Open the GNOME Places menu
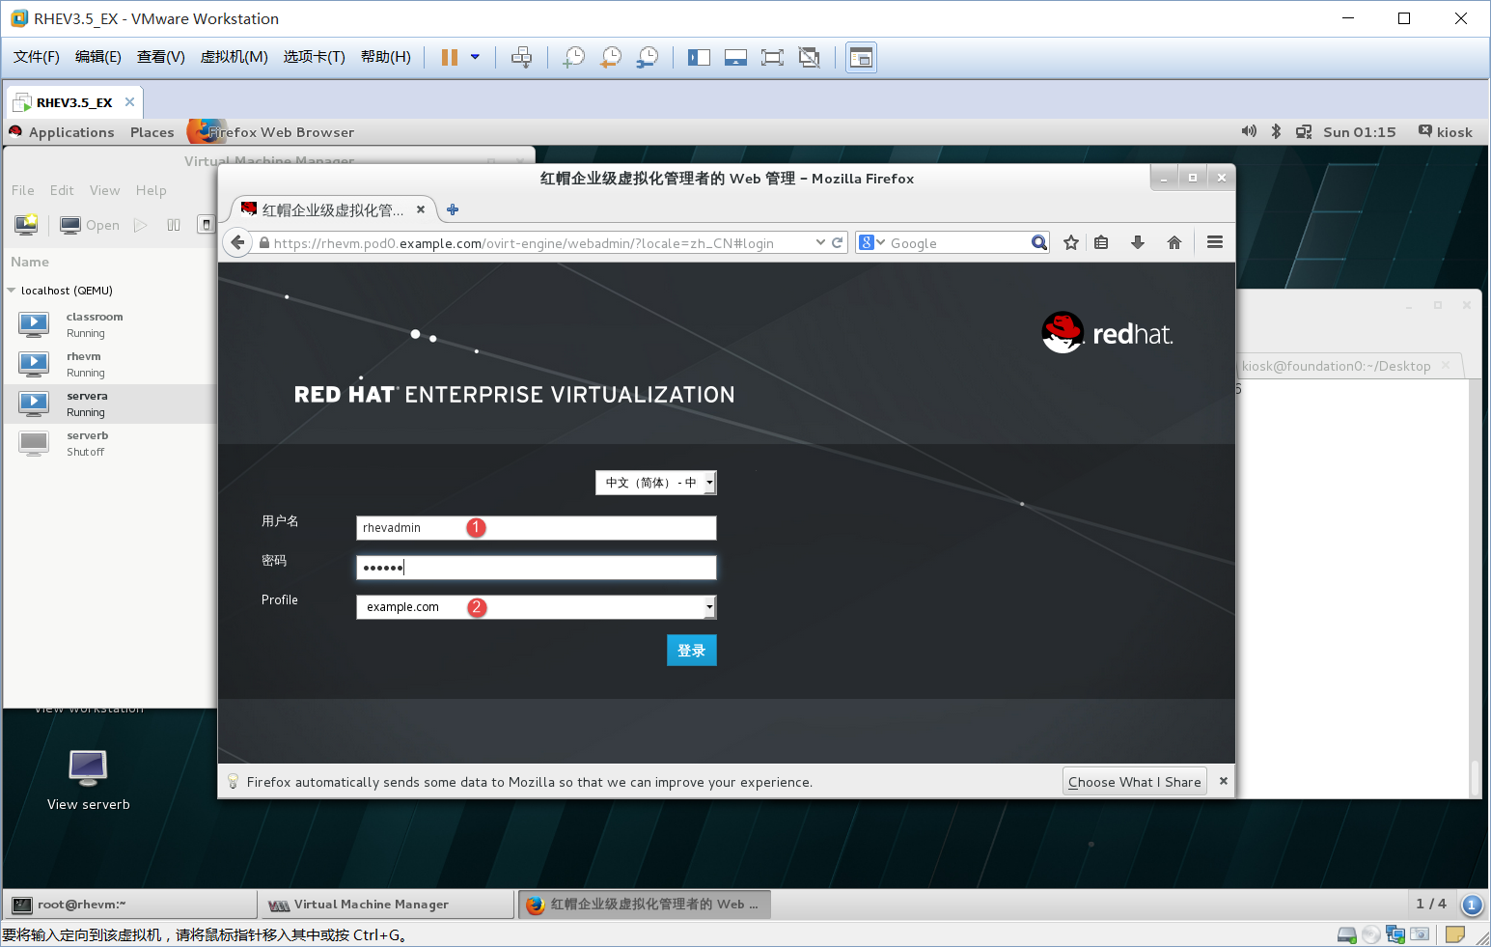 click(152, 132)
